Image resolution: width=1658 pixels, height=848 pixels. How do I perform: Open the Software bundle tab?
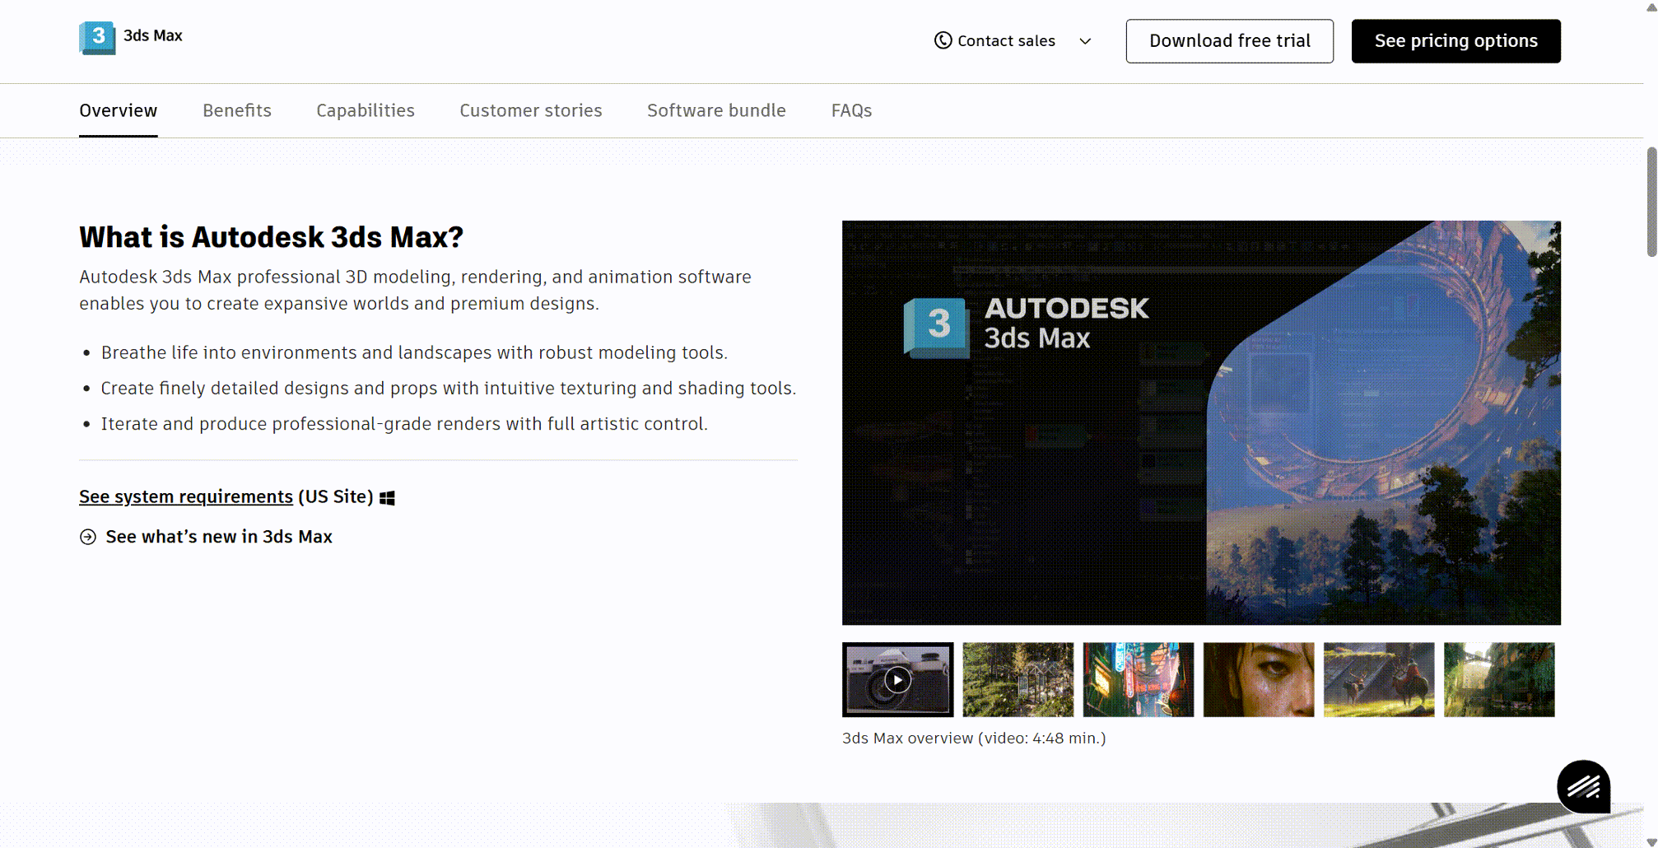pyautogui.click(x=716, y=110)
